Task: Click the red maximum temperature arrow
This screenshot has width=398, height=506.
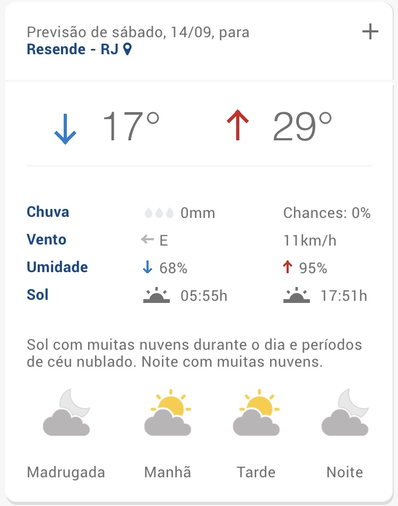Action: (x=238, y=125)
